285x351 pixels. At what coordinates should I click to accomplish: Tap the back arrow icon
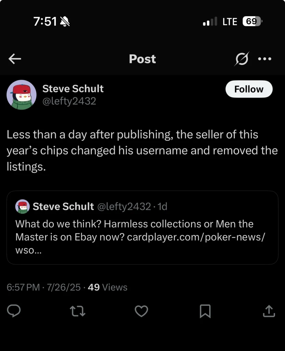tap(15, 59)
